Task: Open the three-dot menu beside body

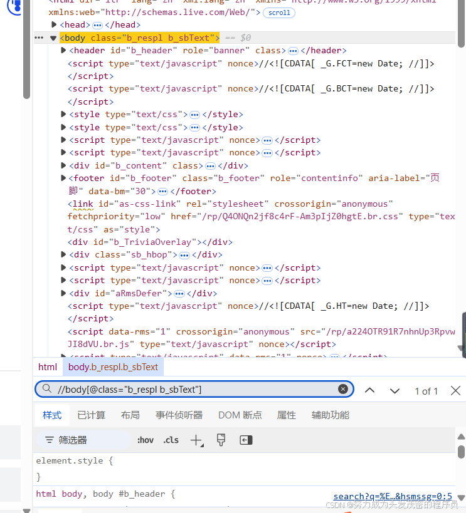Action: point(39,38)
